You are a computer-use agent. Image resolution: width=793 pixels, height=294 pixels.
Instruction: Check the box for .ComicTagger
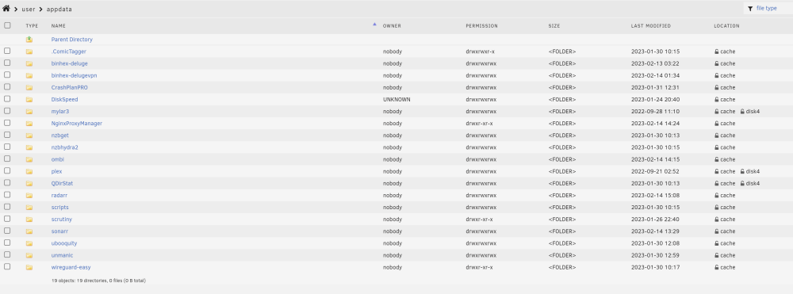(7, 51)
